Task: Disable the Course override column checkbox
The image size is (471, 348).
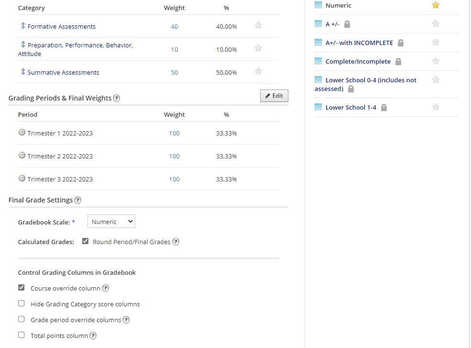Action: tap(21, 288)
